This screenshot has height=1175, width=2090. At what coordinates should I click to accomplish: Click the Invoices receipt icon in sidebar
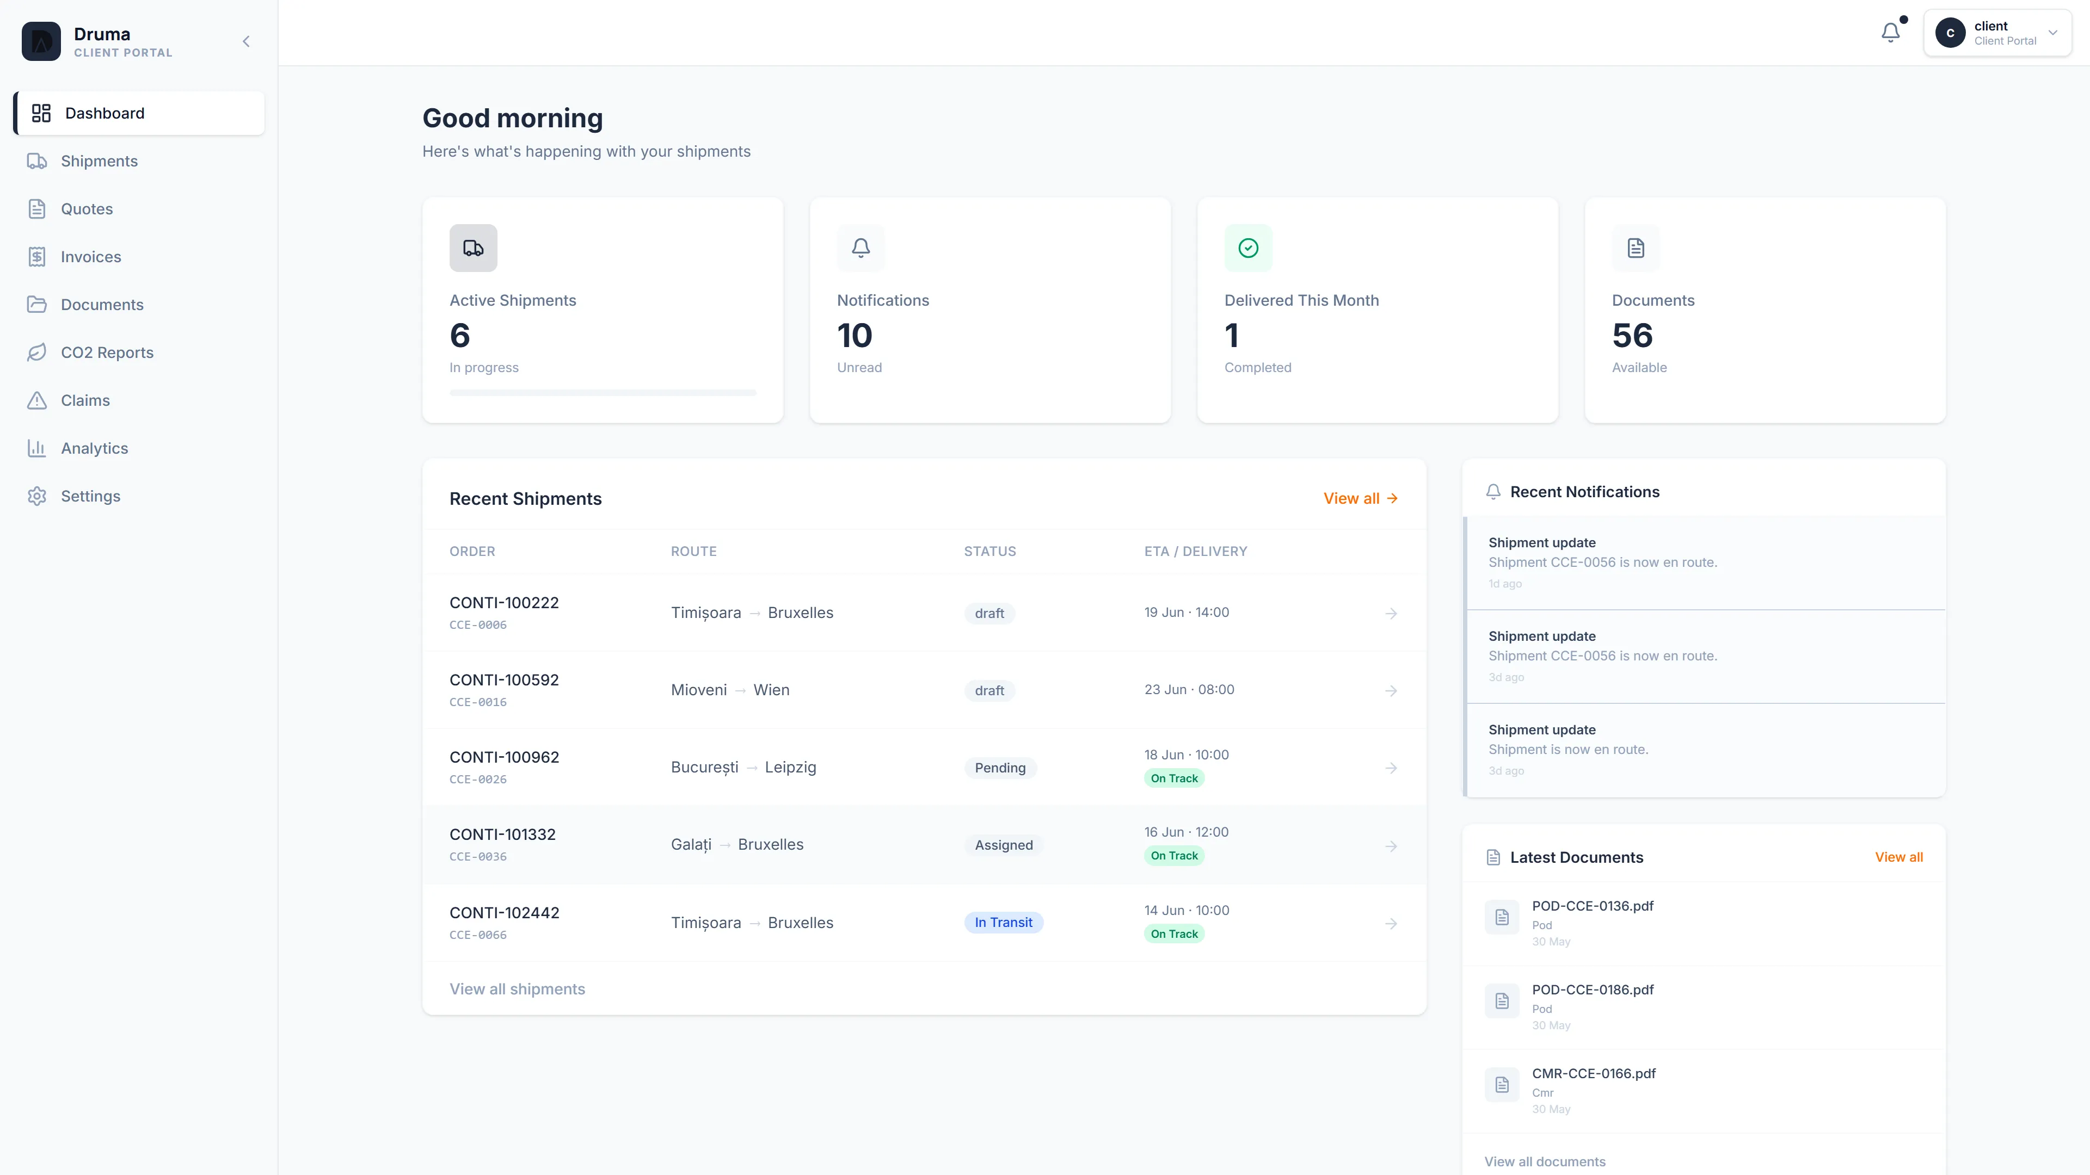38,256
